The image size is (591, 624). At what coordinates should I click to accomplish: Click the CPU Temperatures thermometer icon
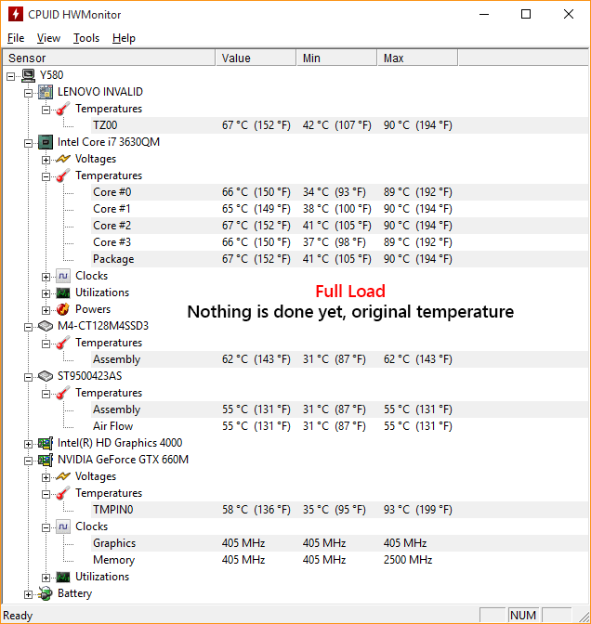[x=63, y=175]
